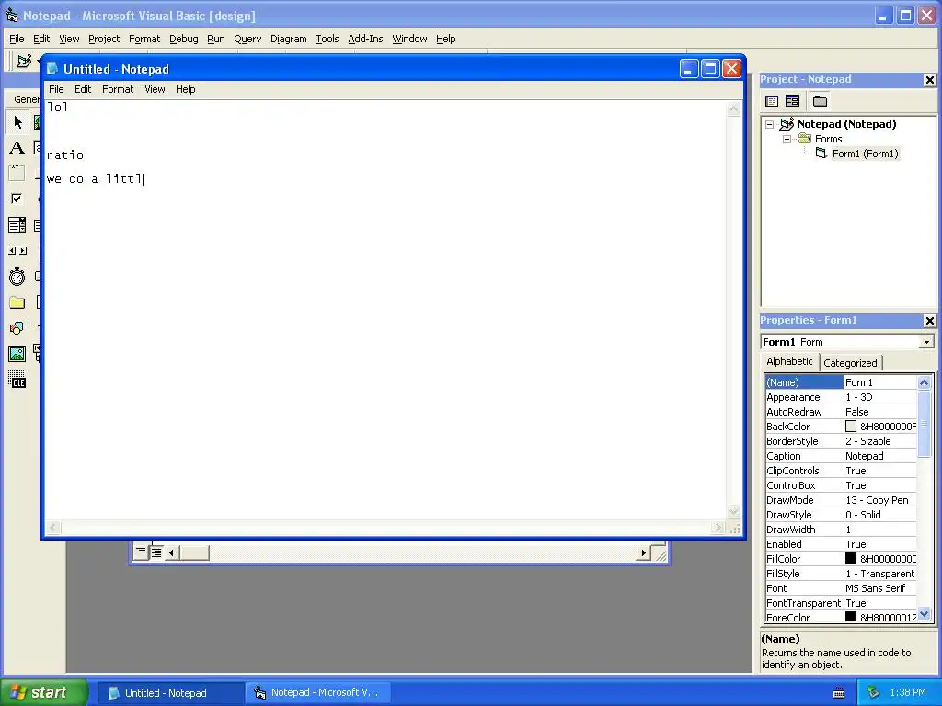Open the Add-Ins menu
The height and width of the screenshot is (706, 942).
365,39
